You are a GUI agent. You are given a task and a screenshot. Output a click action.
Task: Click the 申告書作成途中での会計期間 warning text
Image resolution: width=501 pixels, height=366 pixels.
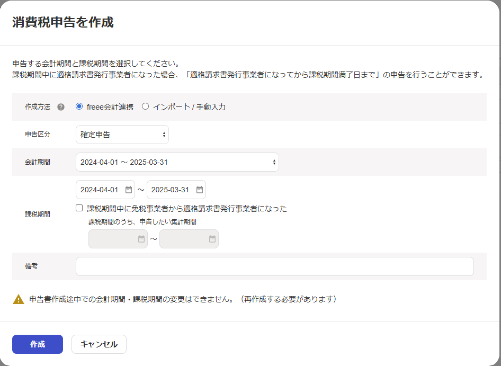click(183, 299)
